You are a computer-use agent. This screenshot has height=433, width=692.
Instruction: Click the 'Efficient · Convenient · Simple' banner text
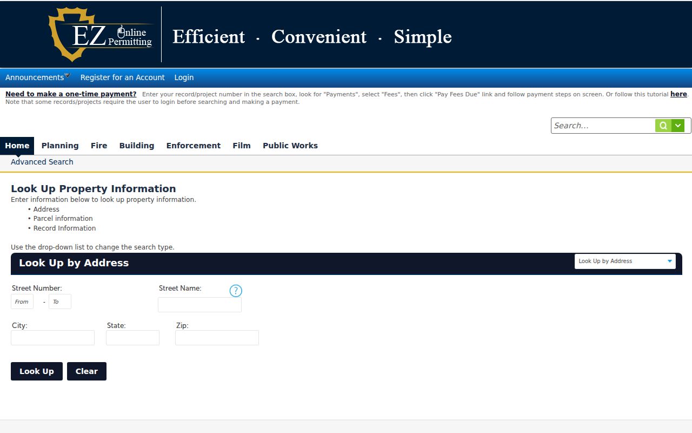[312, 37]
